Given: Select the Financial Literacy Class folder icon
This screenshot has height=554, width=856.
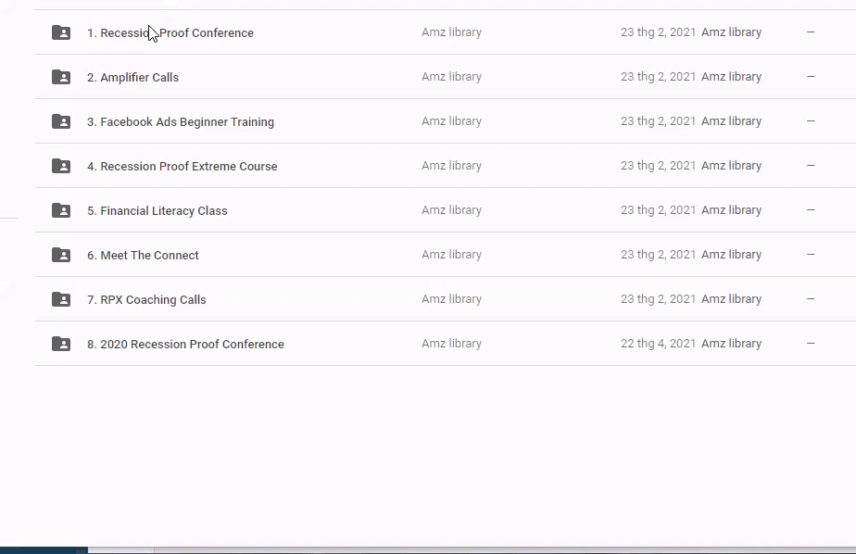Looking at the screenshot, I should [x=61, y=210].
